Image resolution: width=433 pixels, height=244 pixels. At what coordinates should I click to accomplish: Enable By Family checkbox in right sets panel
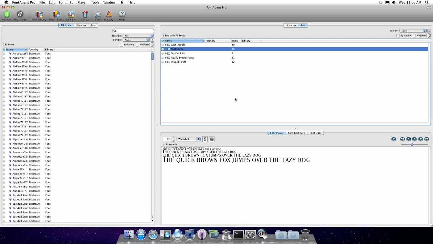(x=398, y=36)
